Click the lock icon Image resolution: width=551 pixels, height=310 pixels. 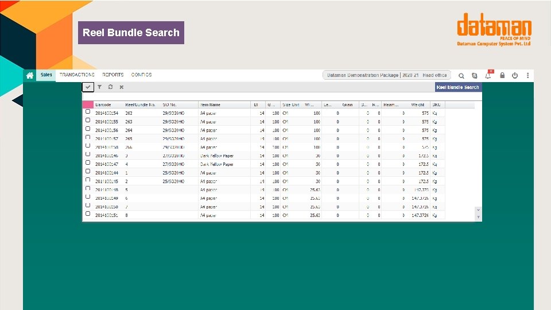pyautogui.click(x=502, y=75)
